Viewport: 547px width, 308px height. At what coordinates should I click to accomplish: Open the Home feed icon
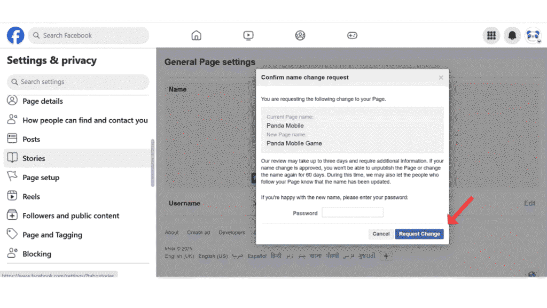[x=197, y=35]
